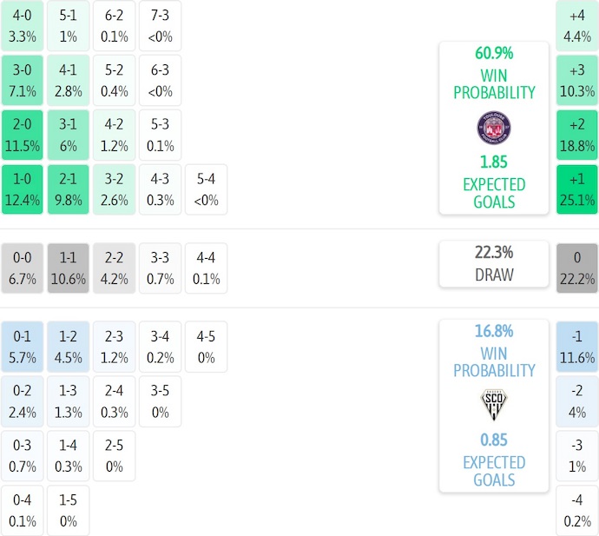Select the -1 goal margin tile
This screenshot has height=536, width=599.
point(577,346)
